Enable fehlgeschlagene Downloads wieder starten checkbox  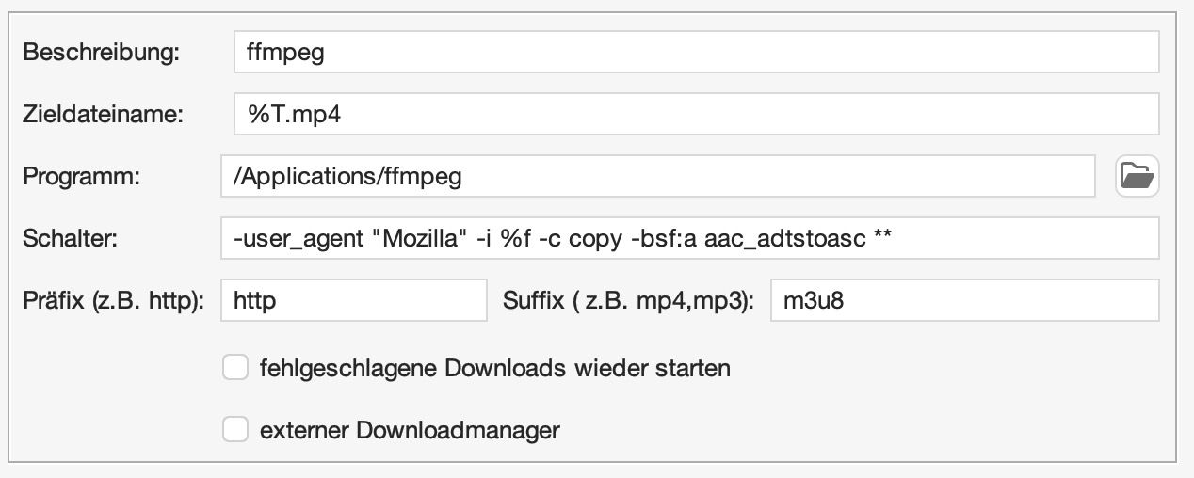[x=234, y=367]
